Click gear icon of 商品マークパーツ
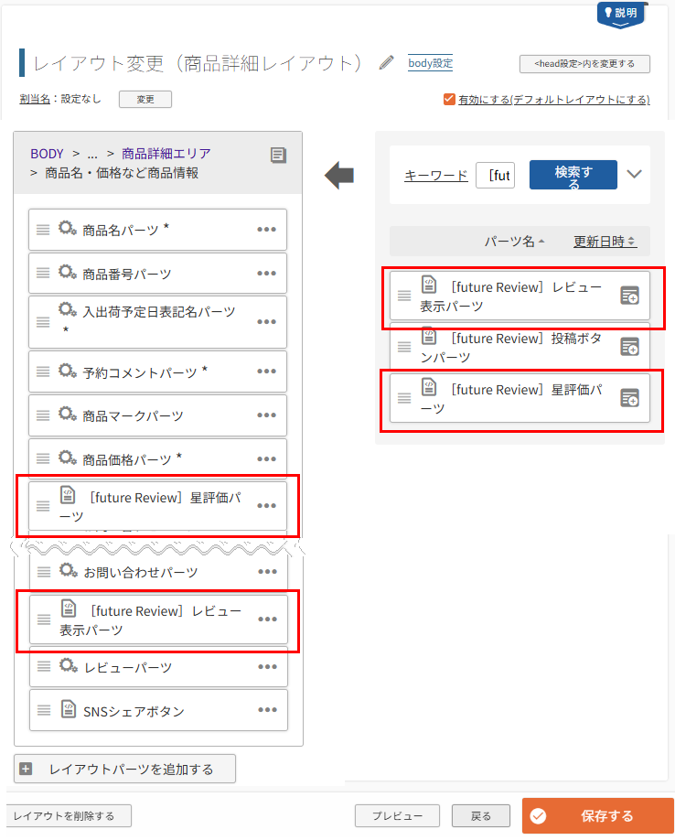 click(68, 415)
